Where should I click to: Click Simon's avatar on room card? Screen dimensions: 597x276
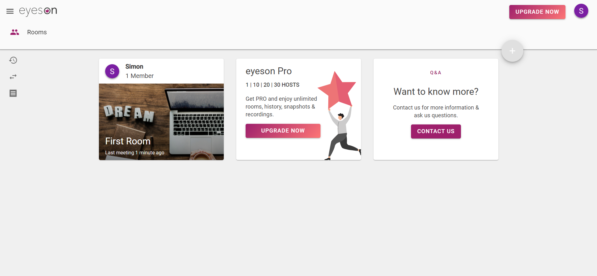(x=112, y=71)
